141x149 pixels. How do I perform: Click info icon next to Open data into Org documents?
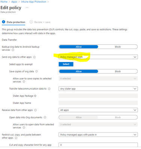tap(45, 117)
